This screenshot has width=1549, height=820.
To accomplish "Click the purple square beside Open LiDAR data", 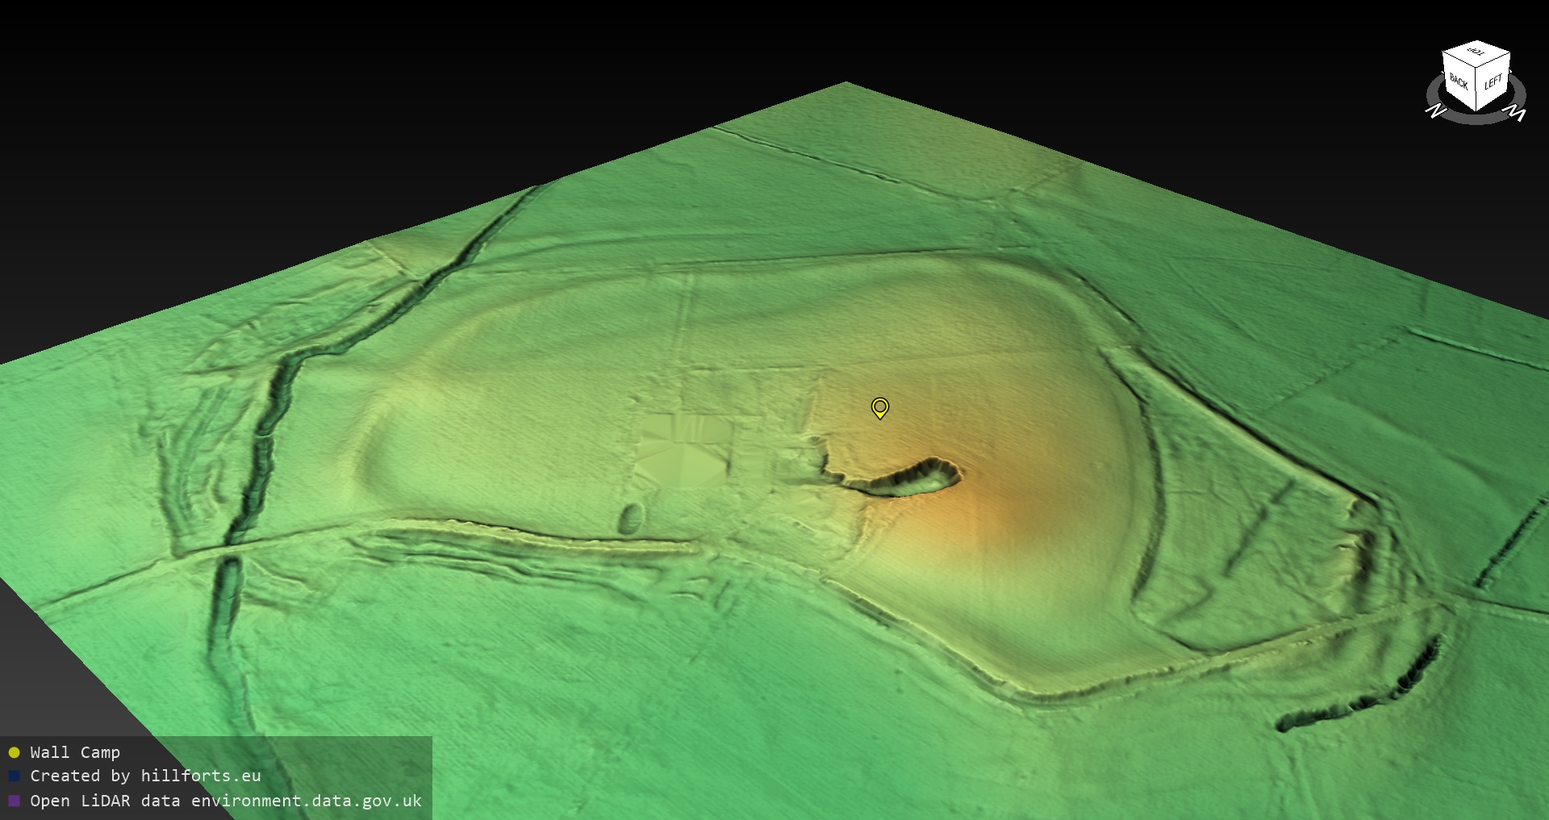I will click(14, 801).
